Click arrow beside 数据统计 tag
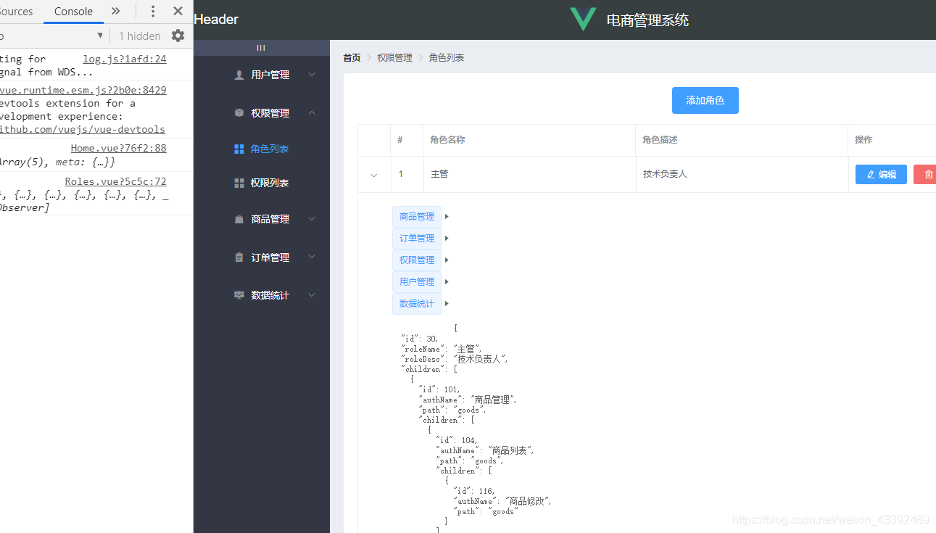 click(x=447, y=303)
